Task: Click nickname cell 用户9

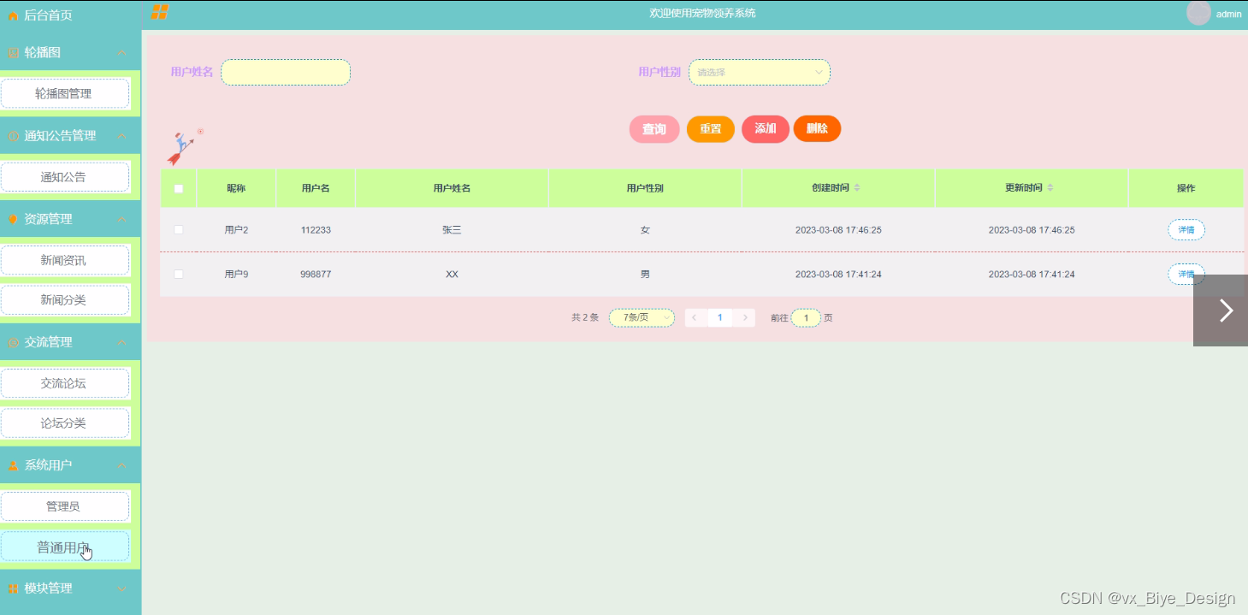Action: [236, 275]
